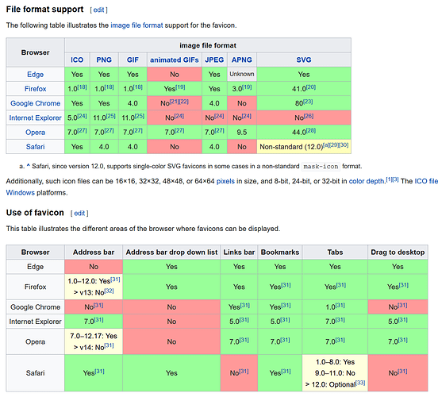The image size is (438, 397).
Task: Click reference [28] in Opera SVG cell
Action: [310, 130]
